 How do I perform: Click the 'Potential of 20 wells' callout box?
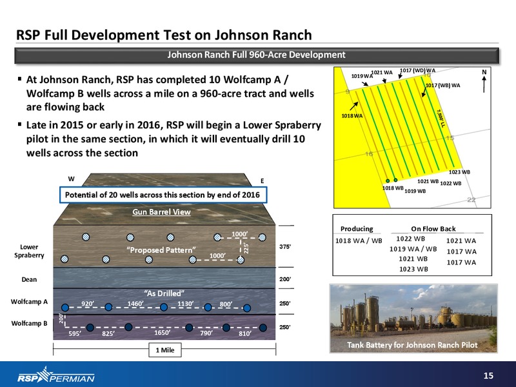click(x=163, y=195)
